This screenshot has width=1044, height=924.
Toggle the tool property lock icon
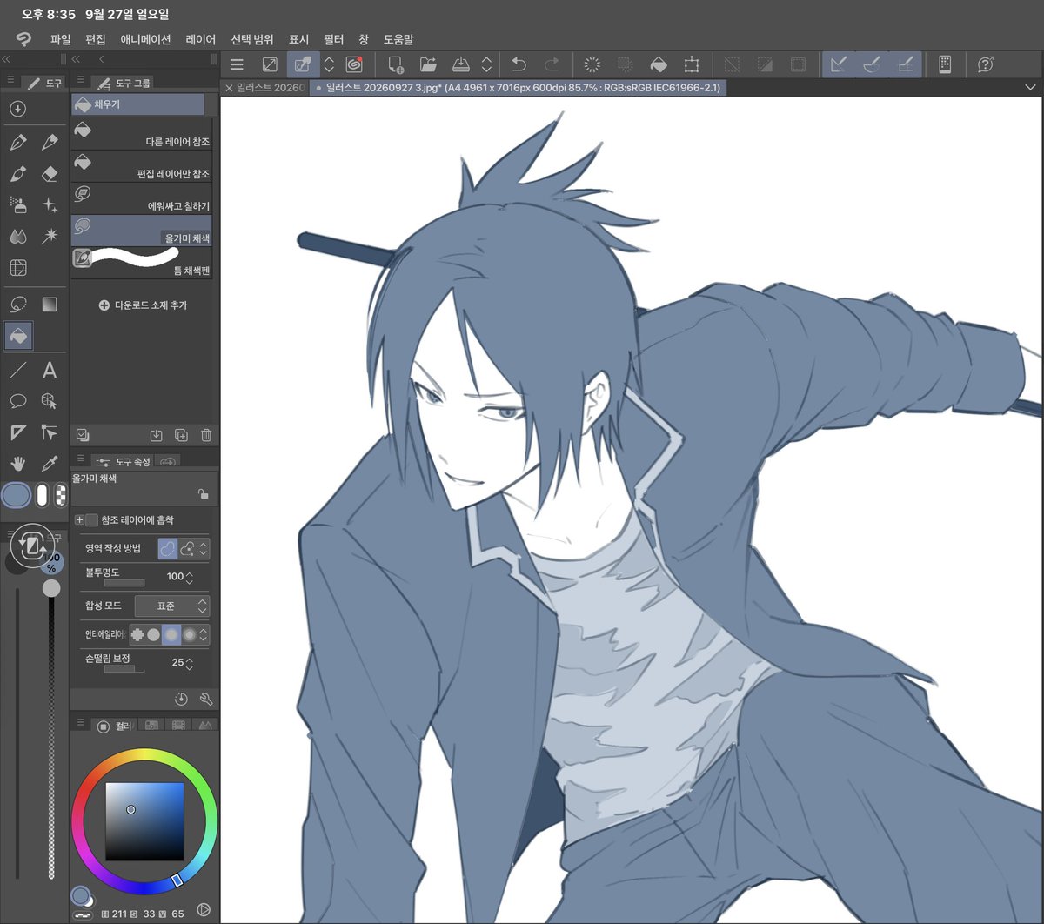[x=204, y=494]
